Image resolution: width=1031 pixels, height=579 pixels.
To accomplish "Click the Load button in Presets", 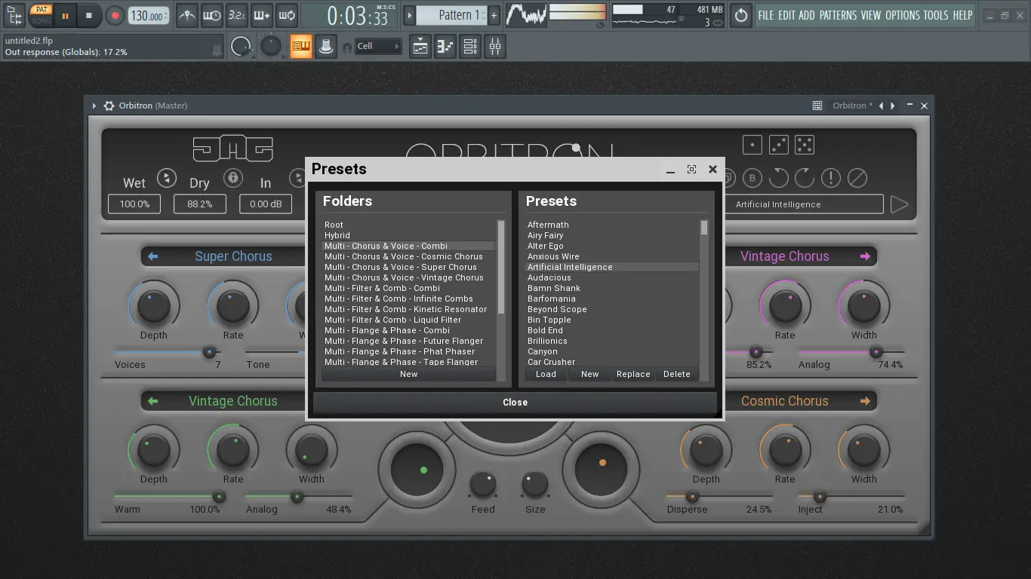I will pyautogui.click(x=546, y=374).
